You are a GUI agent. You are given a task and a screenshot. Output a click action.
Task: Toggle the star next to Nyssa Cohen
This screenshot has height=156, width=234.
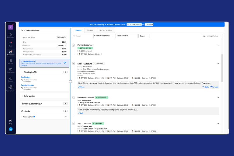34,117
